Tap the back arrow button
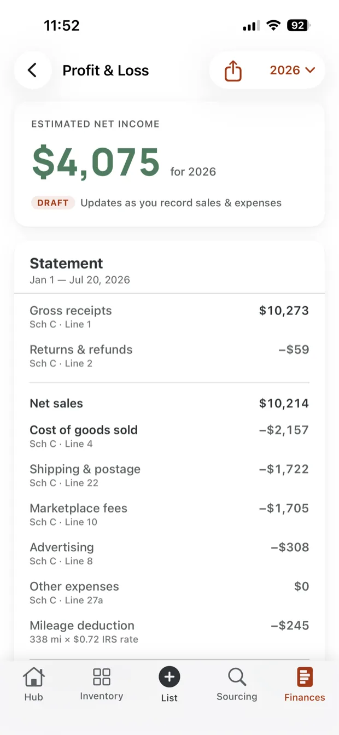This screenshot has width=339, height=735. tap(32, 70)
